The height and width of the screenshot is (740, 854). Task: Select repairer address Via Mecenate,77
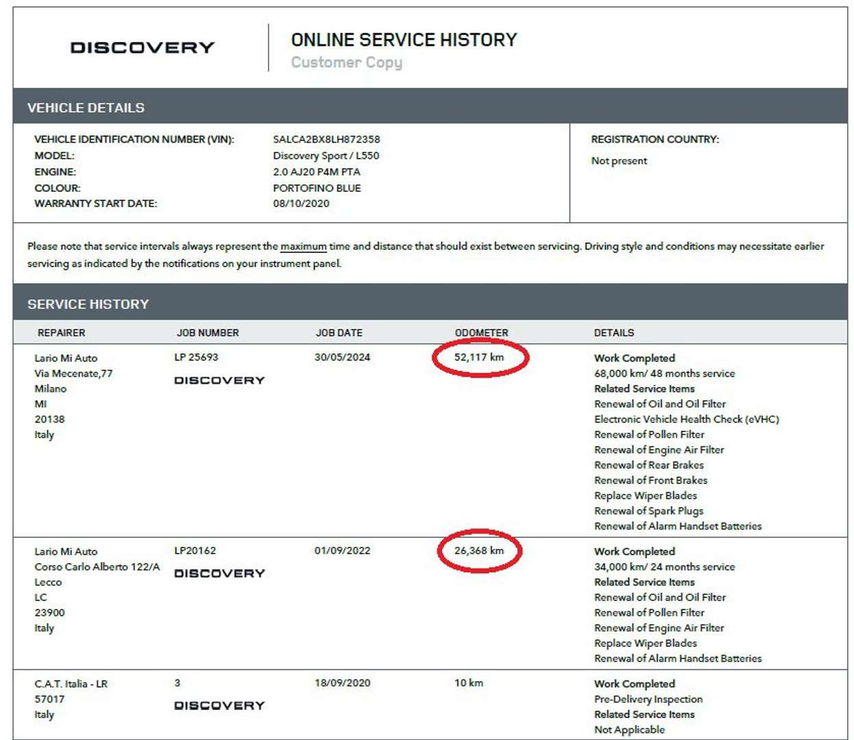(73, 373)
